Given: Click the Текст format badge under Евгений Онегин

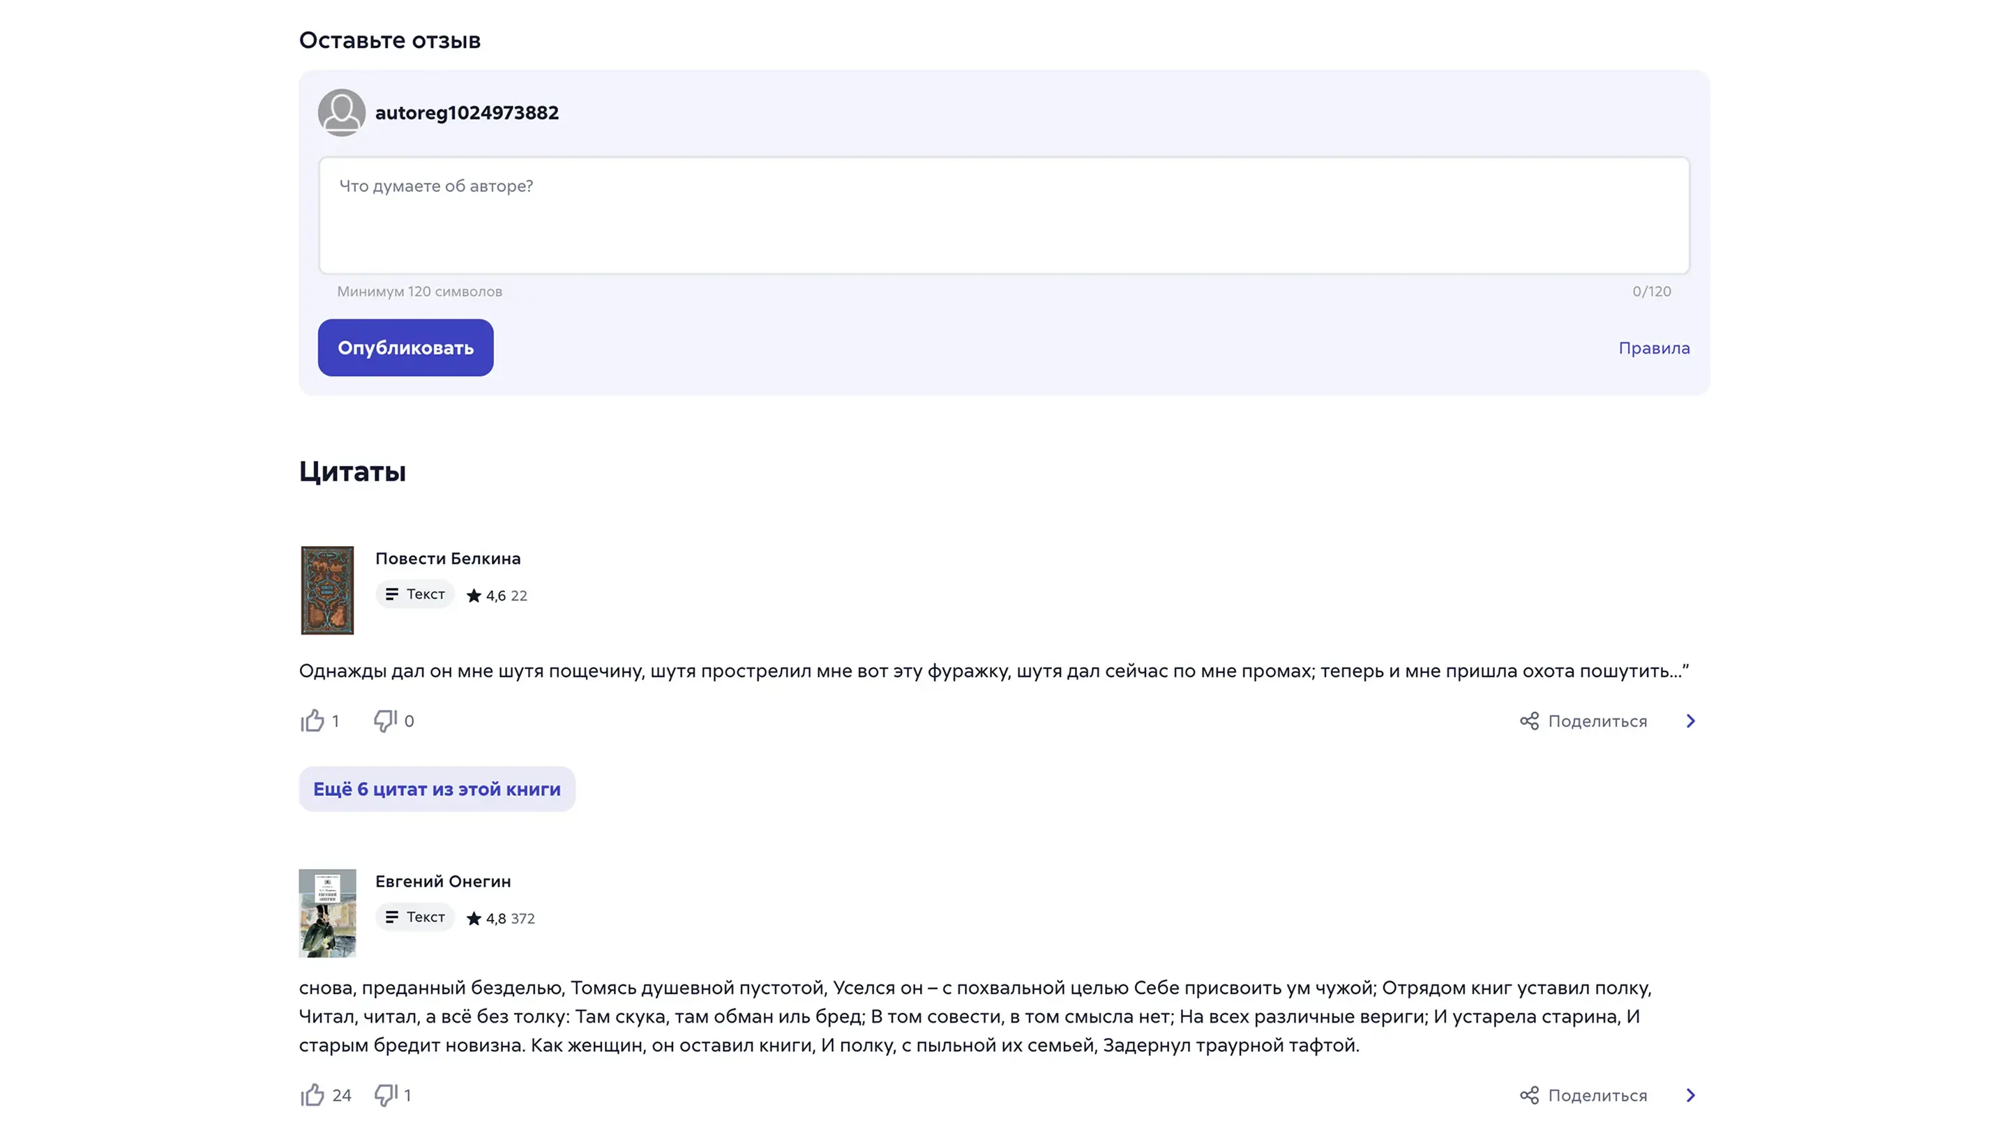Looking at the screenshot, I should (x=415, y=917).
